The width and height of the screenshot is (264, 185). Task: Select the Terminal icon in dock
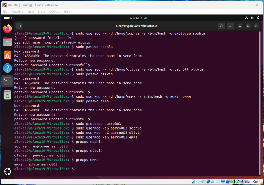tap(7, 81)
